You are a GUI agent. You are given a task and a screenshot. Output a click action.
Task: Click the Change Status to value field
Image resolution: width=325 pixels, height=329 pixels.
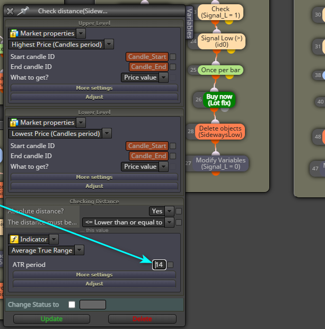pyautogui.click(x=93, y=305)
